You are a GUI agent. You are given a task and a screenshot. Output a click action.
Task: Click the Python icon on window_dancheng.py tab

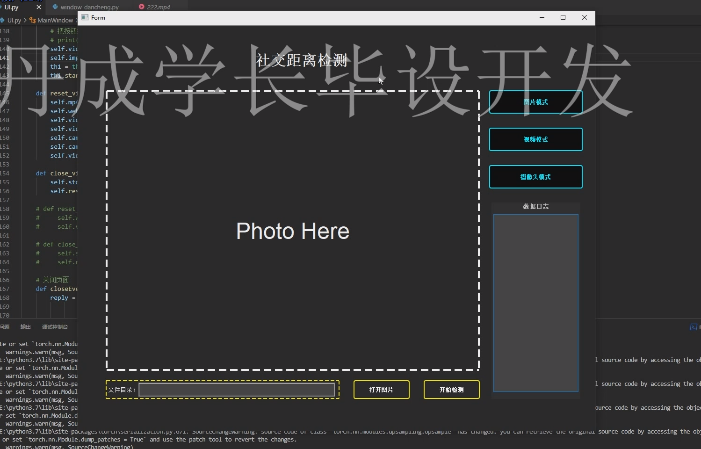(x=55, y=7)
